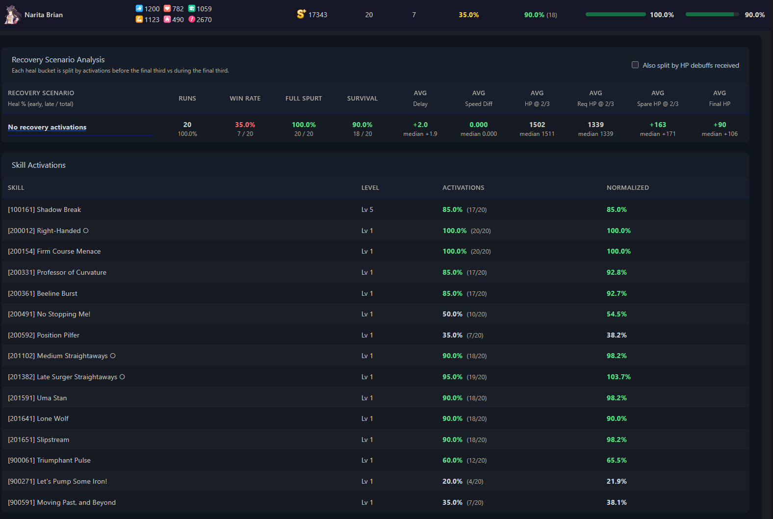Select the [200331] Professor of Curvature skill

click(375, 272)
